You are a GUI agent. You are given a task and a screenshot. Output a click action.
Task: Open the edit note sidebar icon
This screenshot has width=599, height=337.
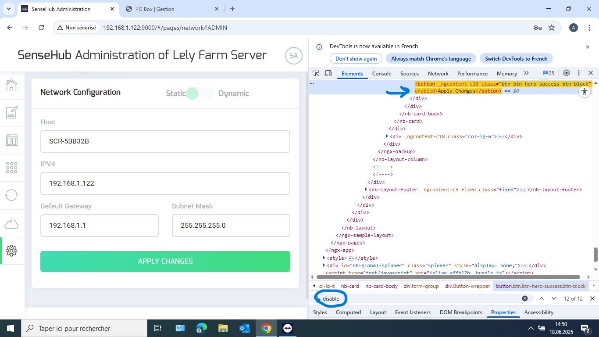(x=11, y=112)
